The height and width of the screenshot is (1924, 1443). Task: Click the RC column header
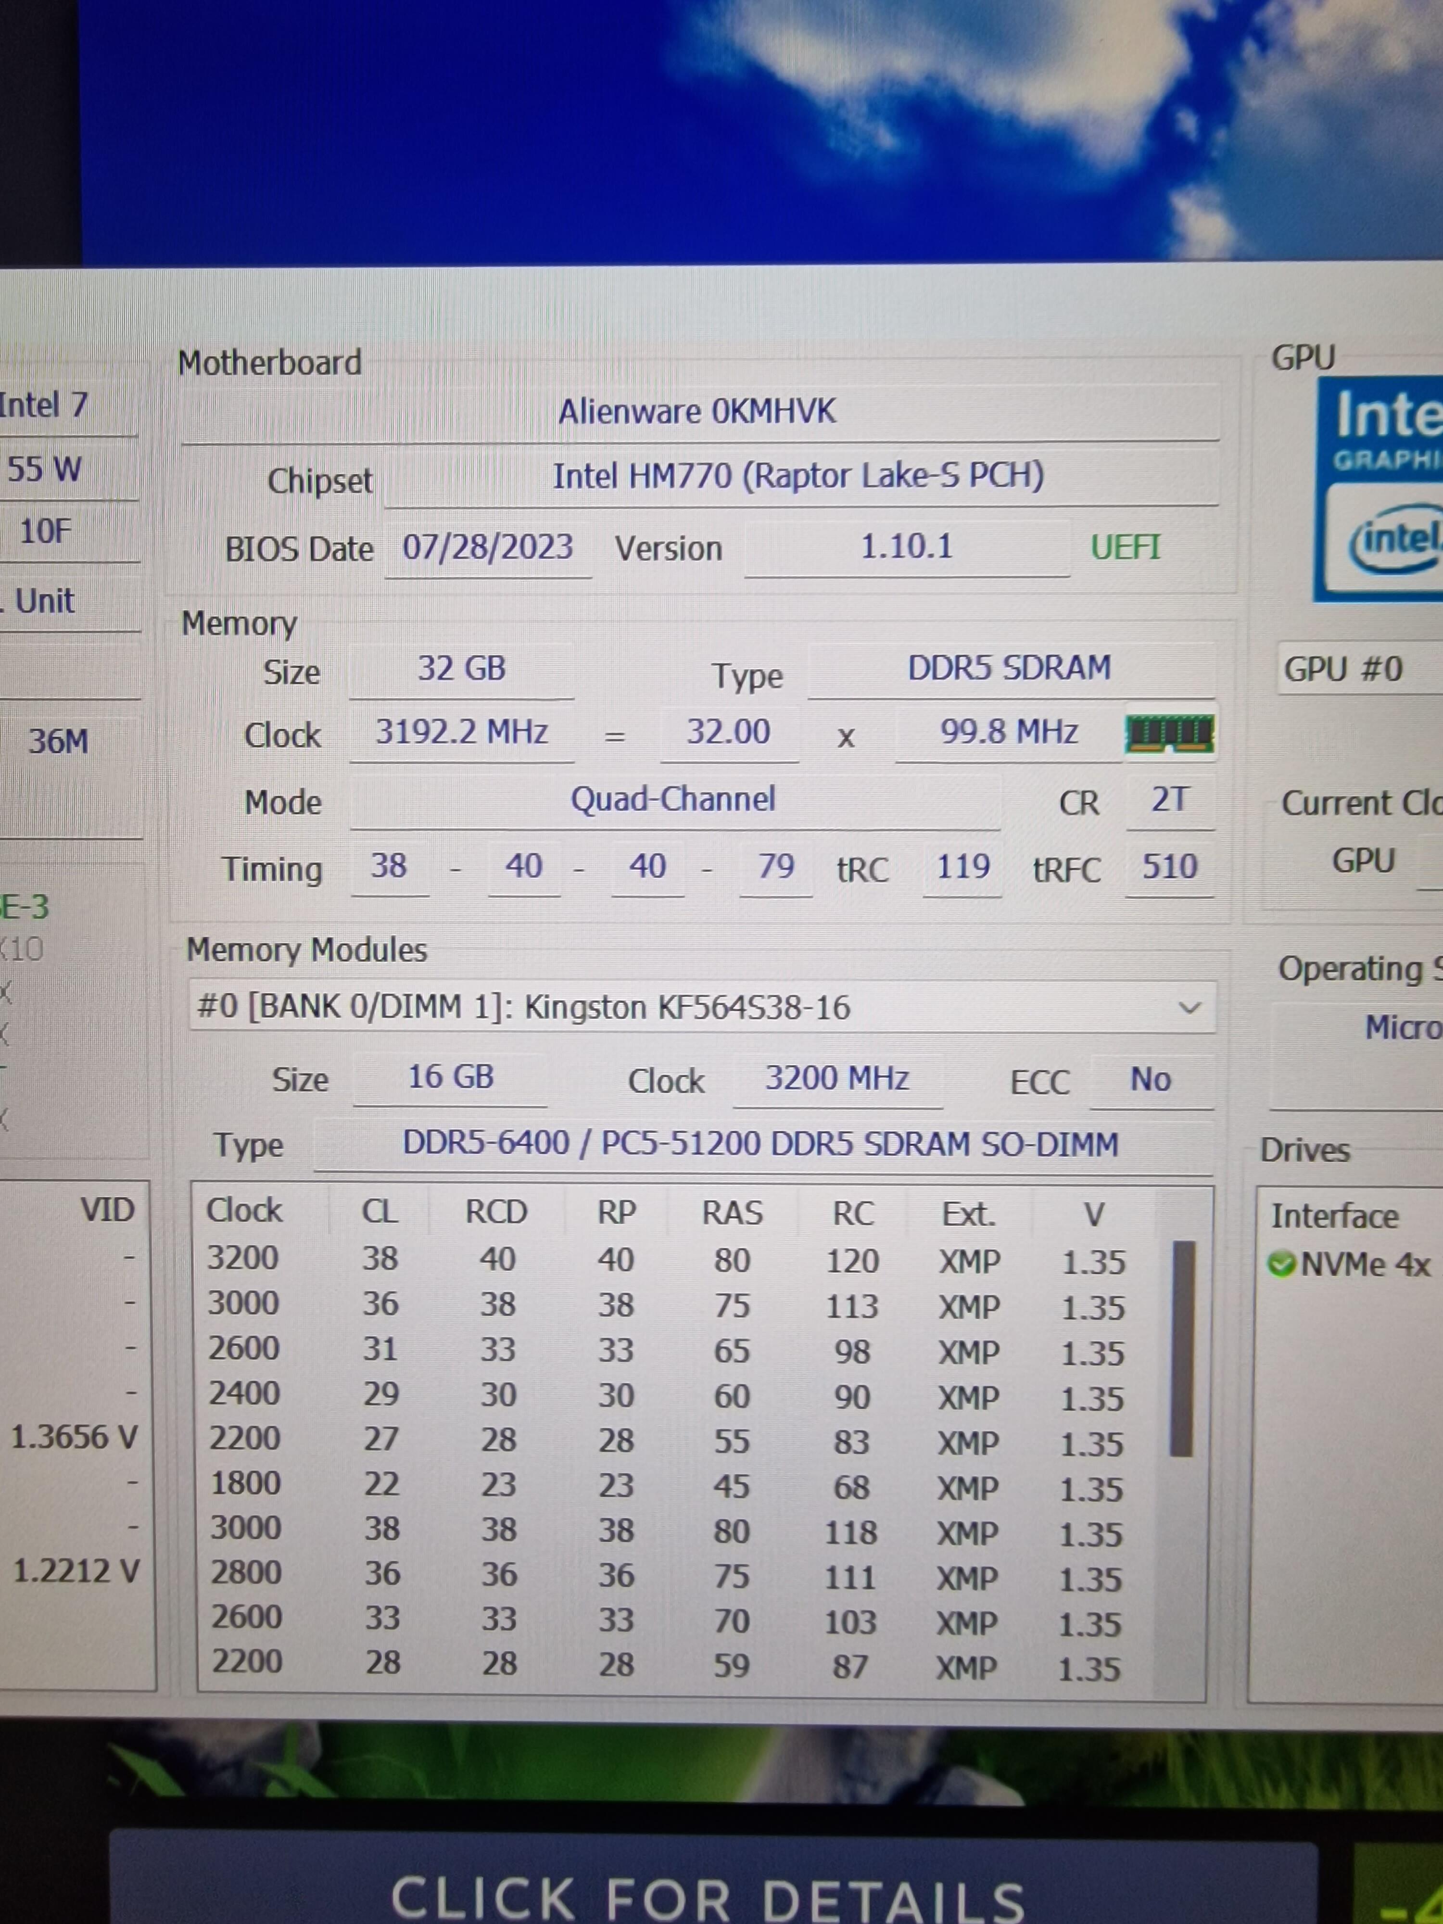(852, 1214)
